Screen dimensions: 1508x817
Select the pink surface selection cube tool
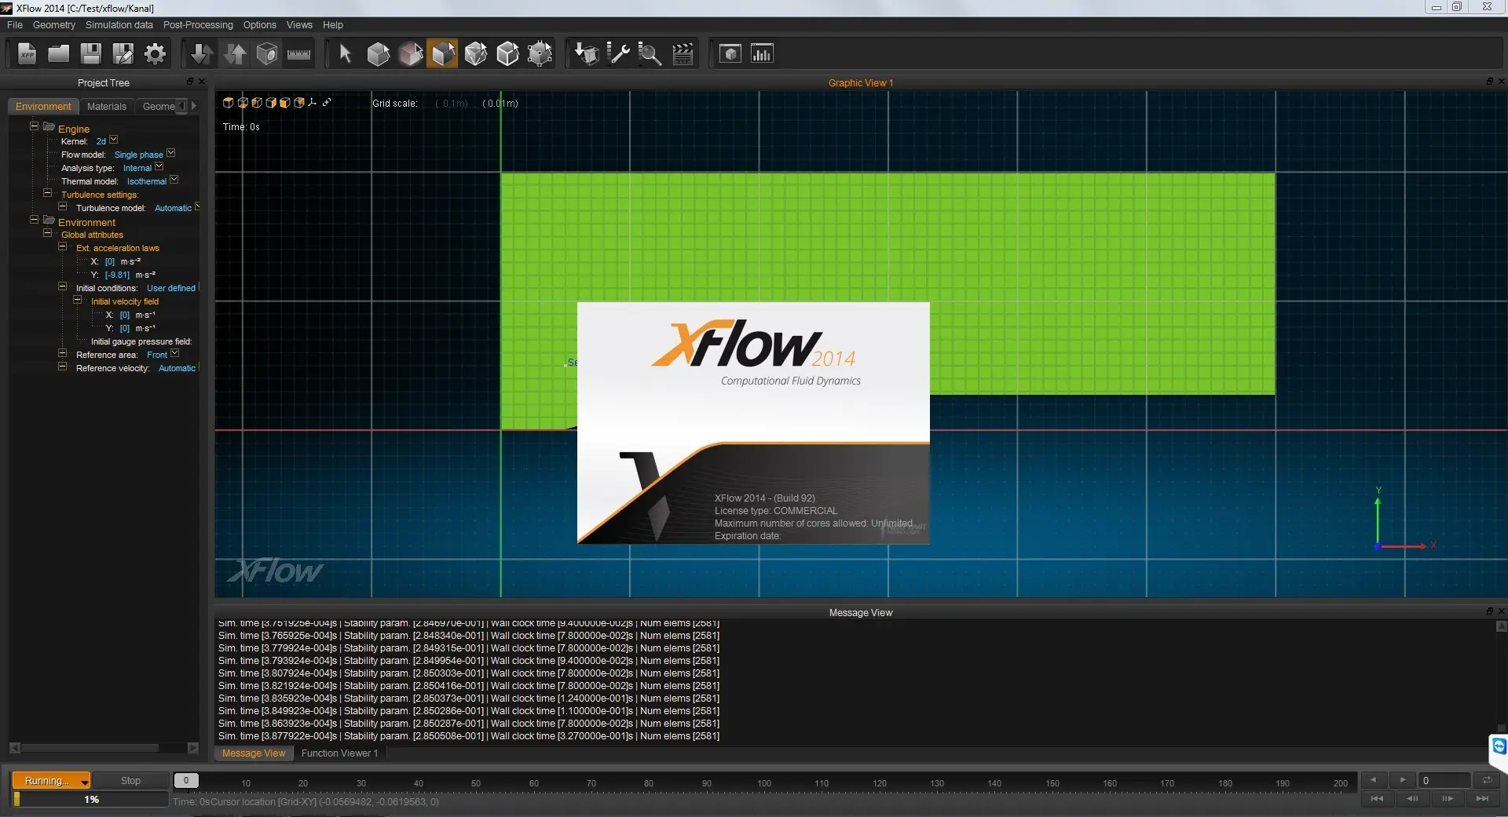411,54
